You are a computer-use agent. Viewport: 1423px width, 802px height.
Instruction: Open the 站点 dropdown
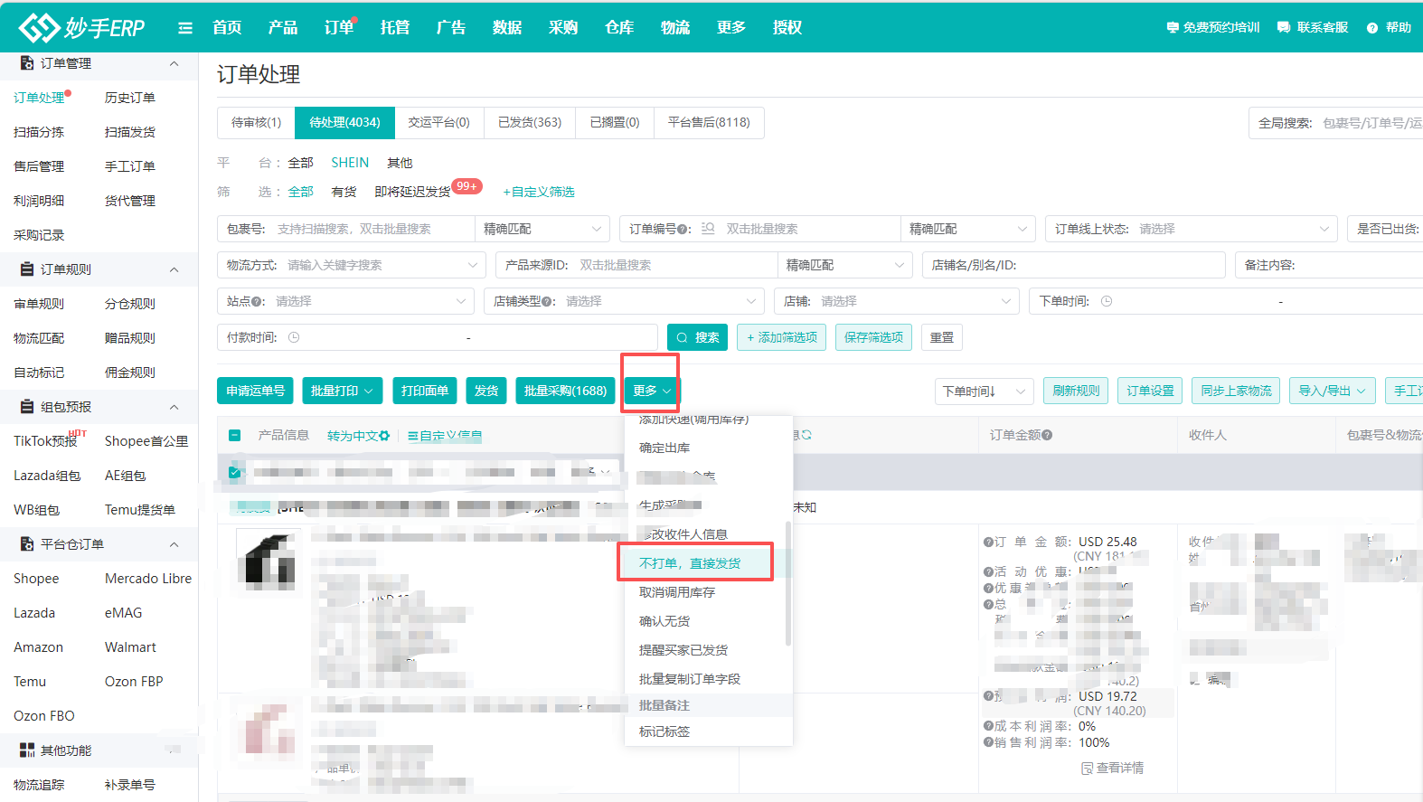(x=345, y=301)
